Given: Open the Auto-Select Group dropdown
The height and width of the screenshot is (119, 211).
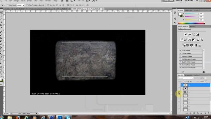Looking at the screenshot, I should pos(20,5).
